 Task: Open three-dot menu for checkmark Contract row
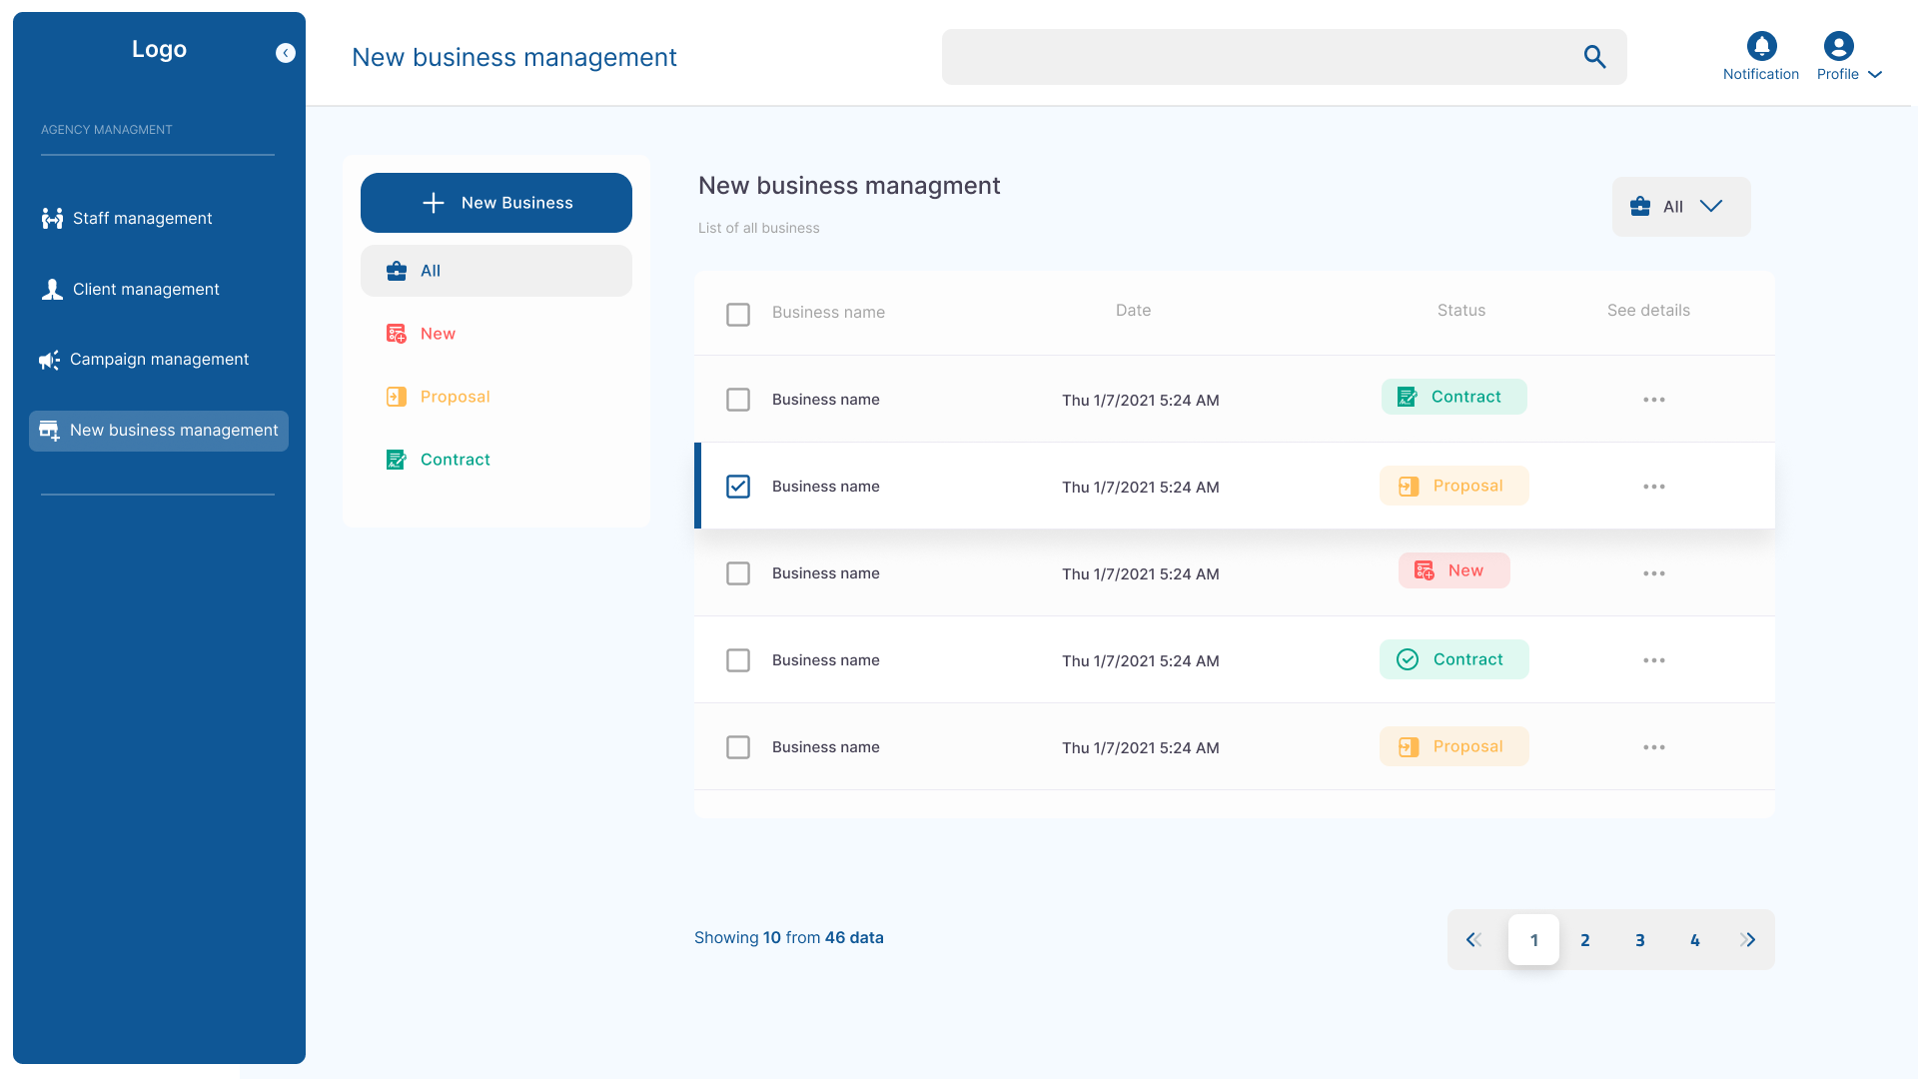pyautogui.click(x=1654, y=660)
